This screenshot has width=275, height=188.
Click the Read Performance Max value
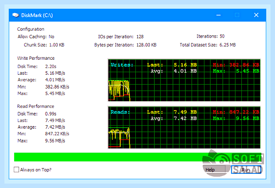click(55, 141)
